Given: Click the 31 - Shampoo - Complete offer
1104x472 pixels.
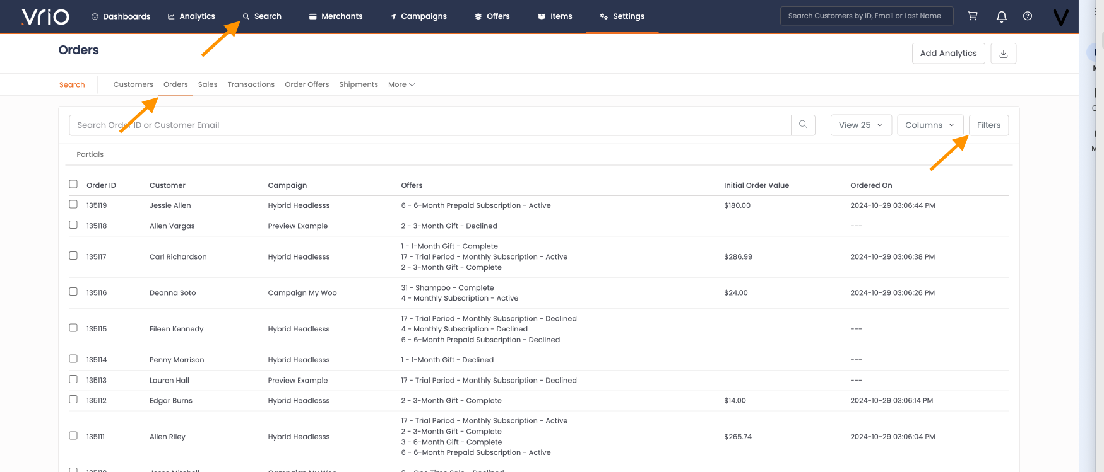Looking at the screenshot, I should coord(448,288).
